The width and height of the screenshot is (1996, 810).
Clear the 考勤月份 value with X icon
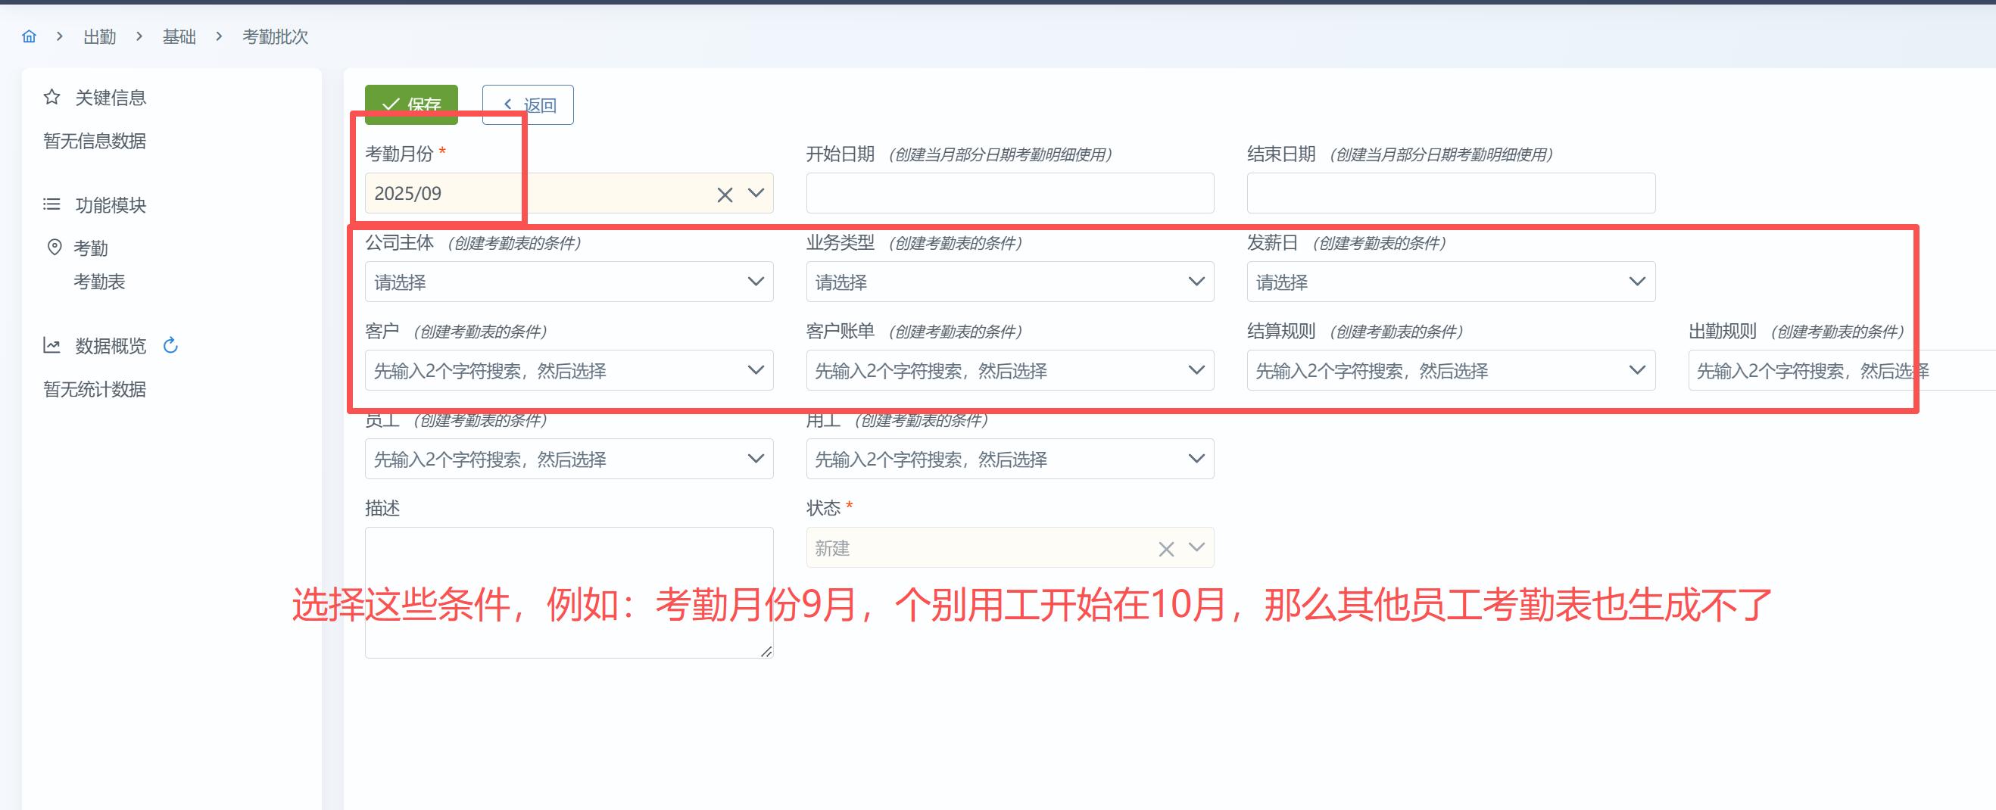(x=725, y=195)
